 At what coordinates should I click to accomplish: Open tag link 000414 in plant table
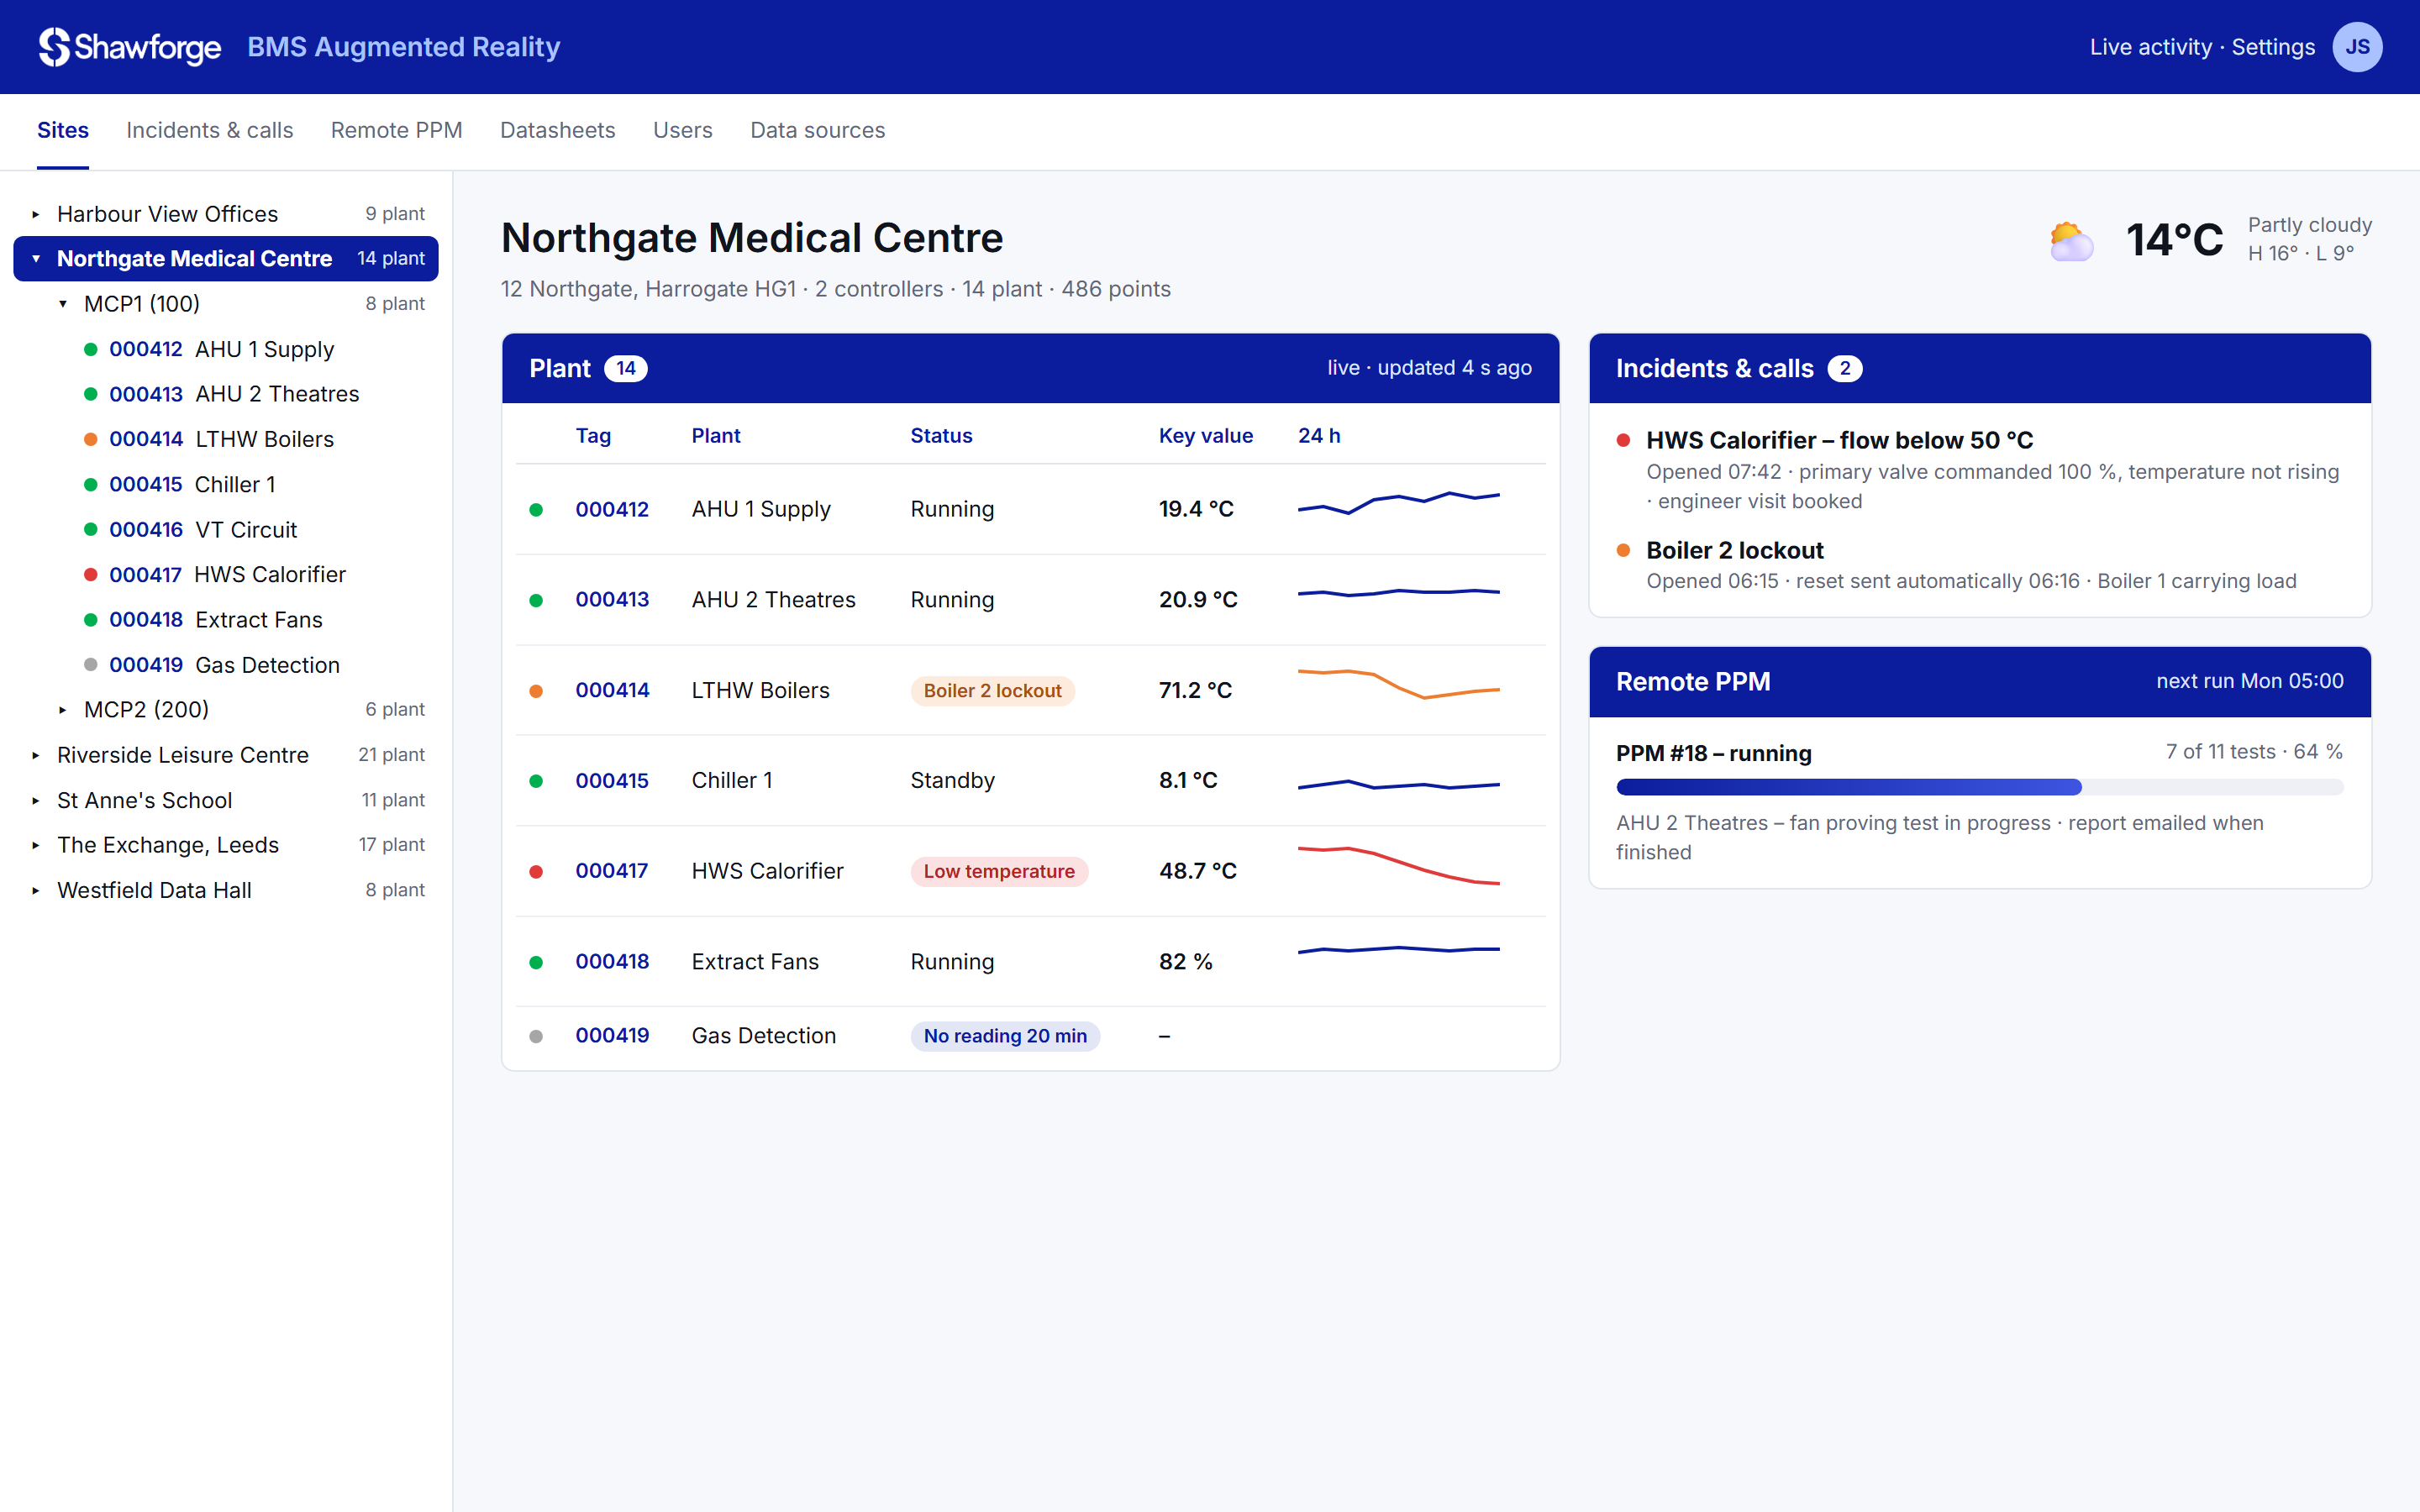[612, 690]
